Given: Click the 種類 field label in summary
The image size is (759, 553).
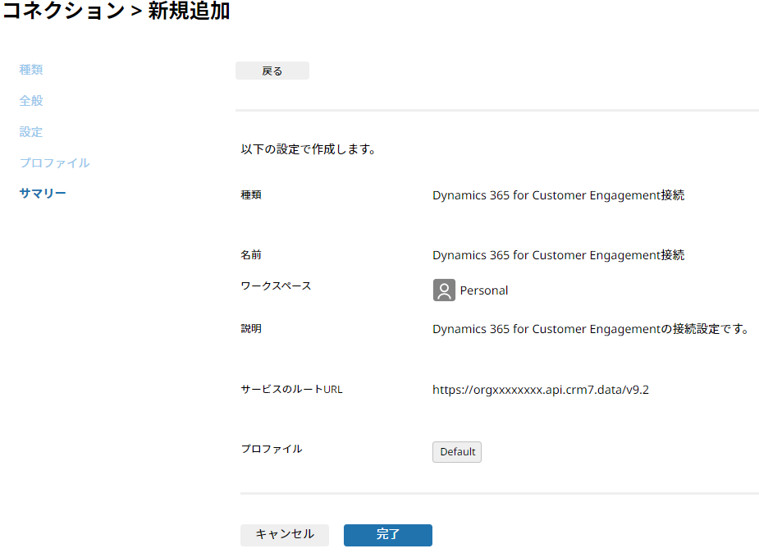Looking at the screenshot, I should tap(251, 194).
